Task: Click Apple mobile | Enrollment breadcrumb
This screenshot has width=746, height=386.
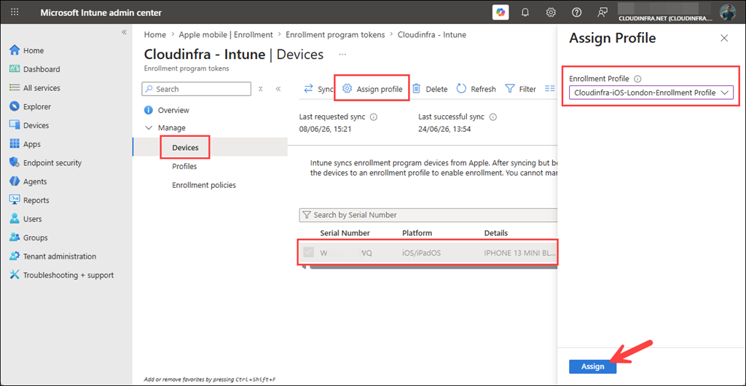Action: (226, 35)
